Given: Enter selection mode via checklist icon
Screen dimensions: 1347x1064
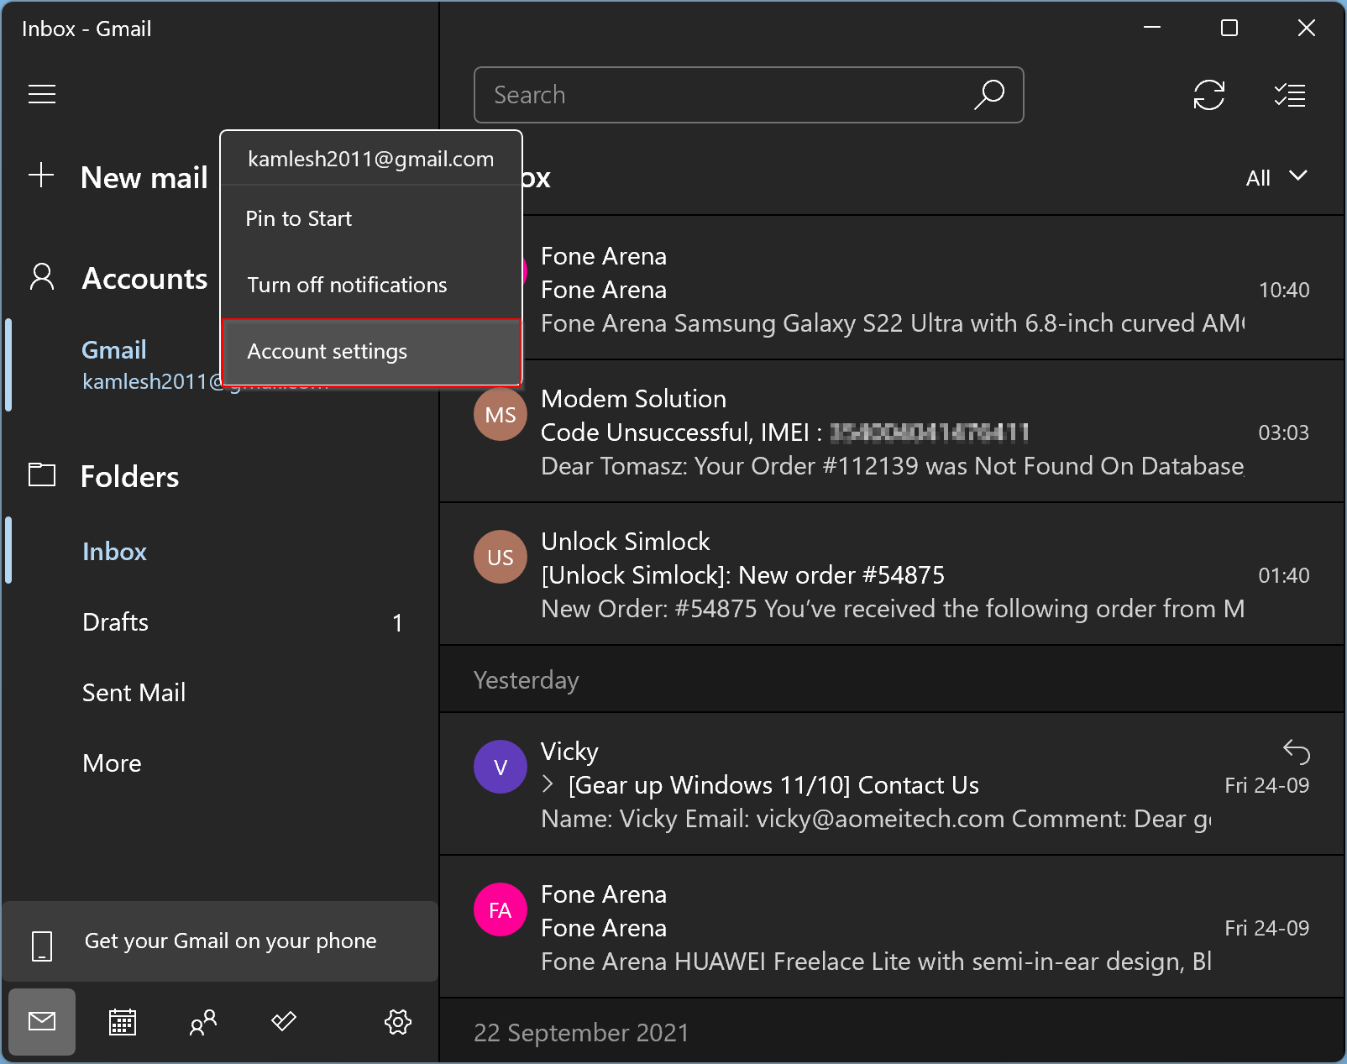Looking at the screenshot, I should click(x=1290, y=95).
